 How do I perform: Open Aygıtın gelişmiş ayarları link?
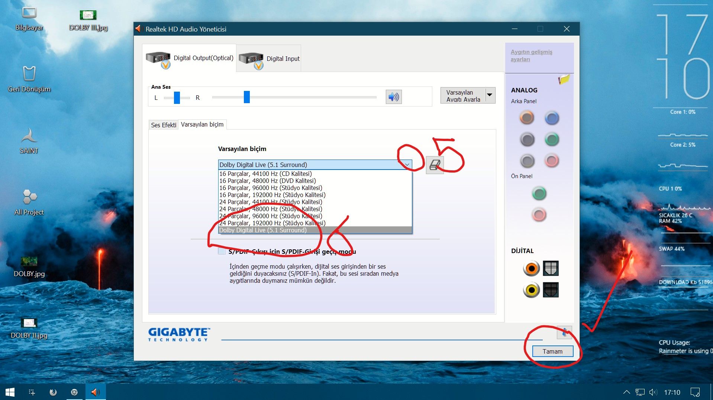point(531,56)
